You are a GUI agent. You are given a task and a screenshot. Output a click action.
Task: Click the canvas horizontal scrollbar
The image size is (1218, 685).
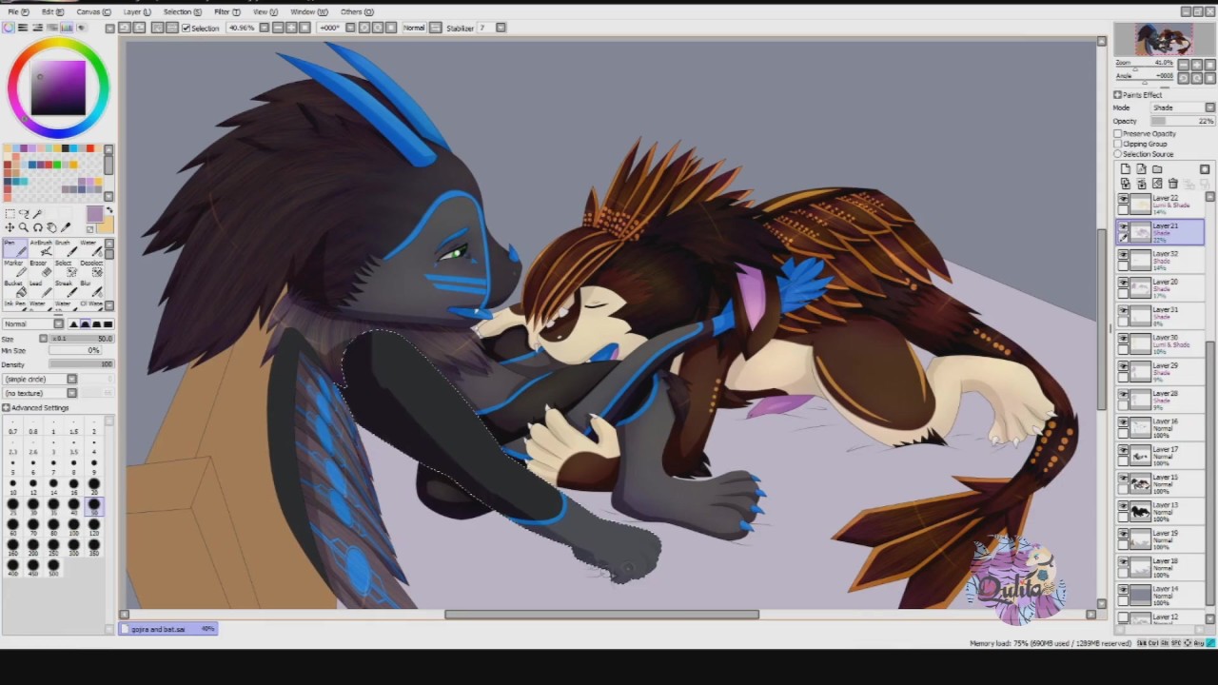point(601,615)
